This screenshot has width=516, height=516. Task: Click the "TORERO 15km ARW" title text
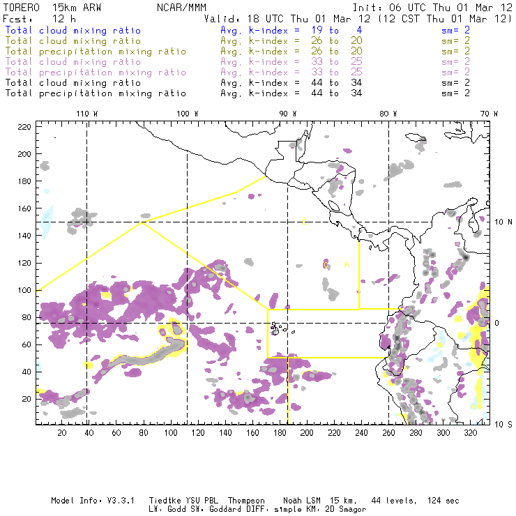point(52,8)
